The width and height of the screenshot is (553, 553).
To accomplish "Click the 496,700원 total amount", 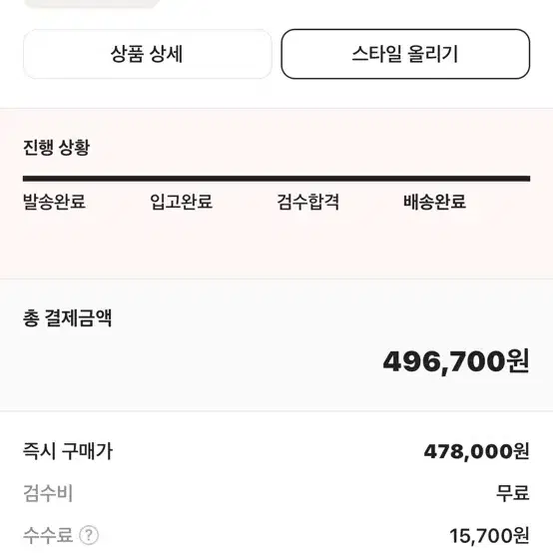I will 456,362.
